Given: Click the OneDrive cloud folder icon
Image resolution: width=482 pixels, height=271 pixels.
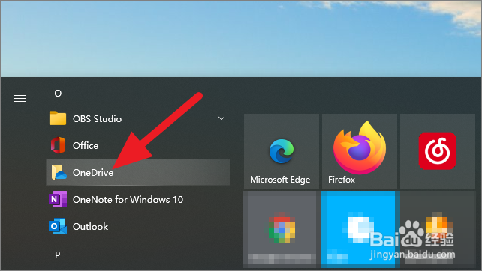Looking at the screenshot, I should point(59,172).
